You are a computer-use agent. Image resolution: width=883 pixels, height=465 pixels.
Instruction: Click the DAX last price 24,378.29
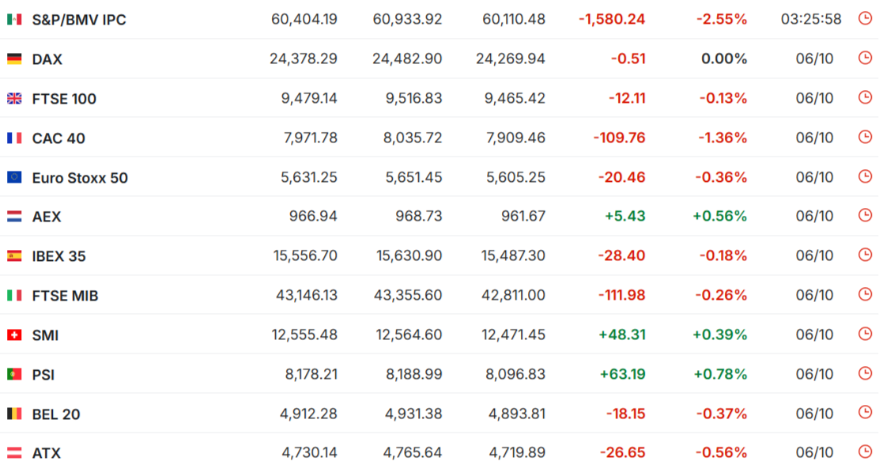304,59
